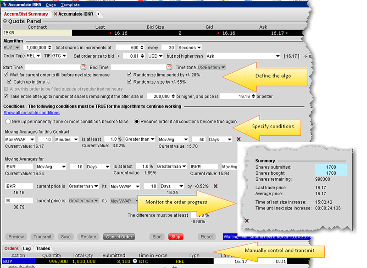
Task: Remove the IBKR current price condition
Action: [x=216, y=186]
